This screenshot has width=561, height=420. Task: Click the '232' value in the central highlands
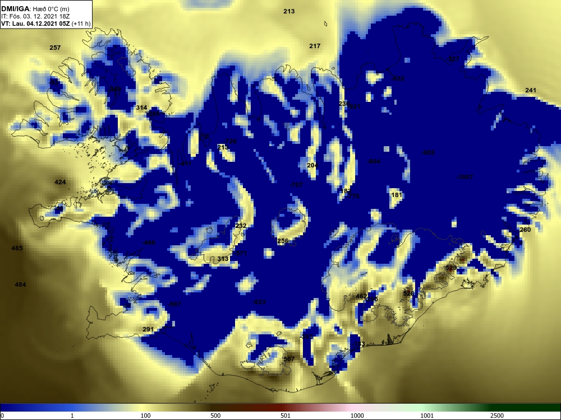tap(241, 226)
